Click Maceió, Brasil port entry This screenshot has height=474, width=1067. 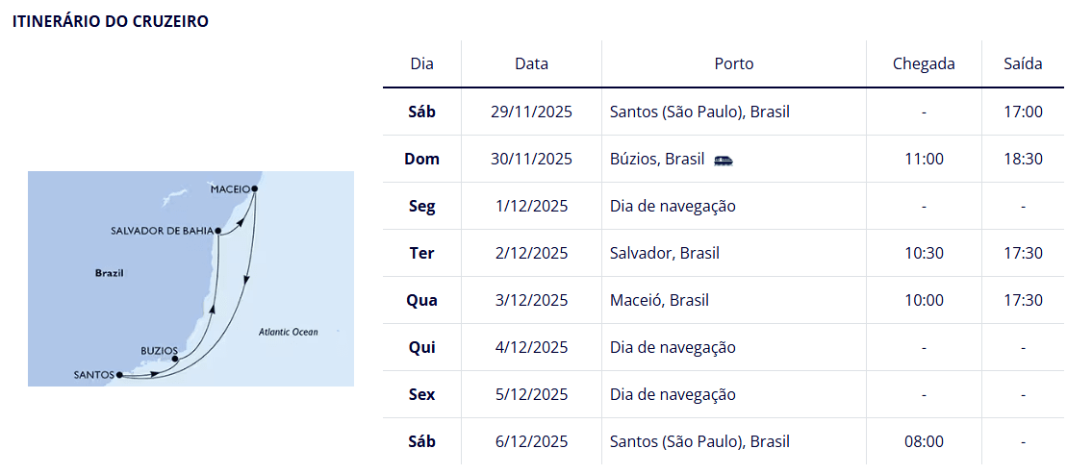point(659,300)
